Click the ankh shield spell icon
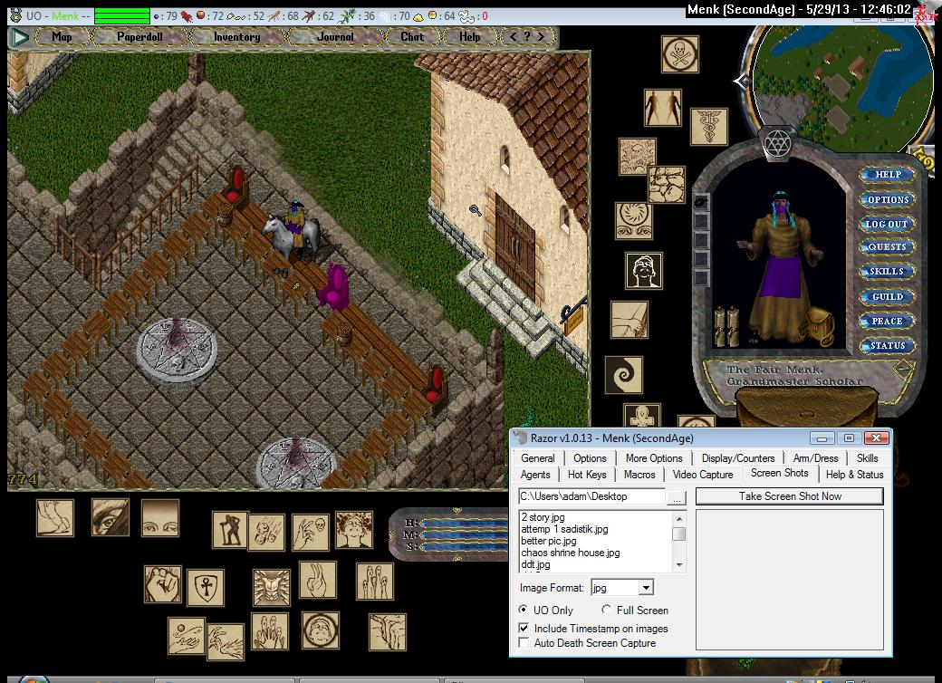942x683 pixels. pos(206,588)
